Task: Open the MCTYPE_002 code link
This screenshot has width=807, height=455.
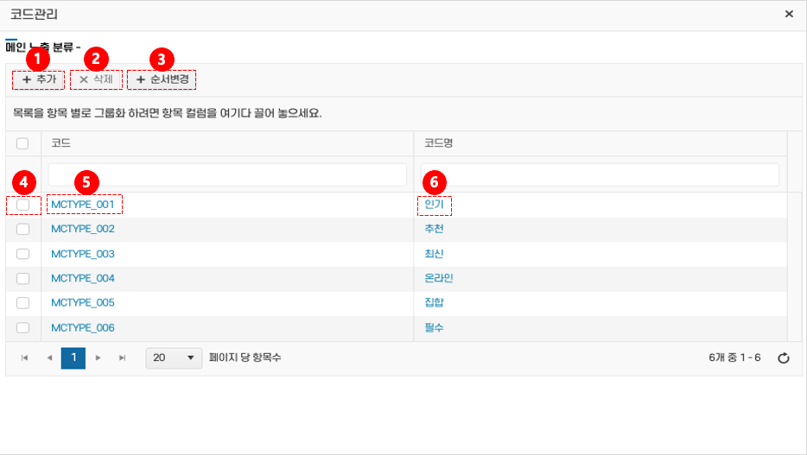Action: pyautogui.click(x=83, y=229)
